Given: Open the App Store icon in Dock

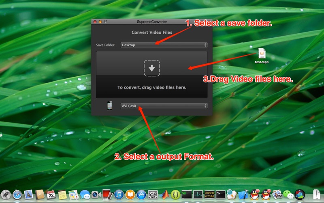Looking at the screenshot, I should 141,195.
